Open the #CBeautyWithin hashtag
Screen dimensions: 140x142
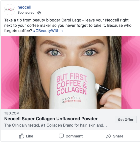[48, 31]
